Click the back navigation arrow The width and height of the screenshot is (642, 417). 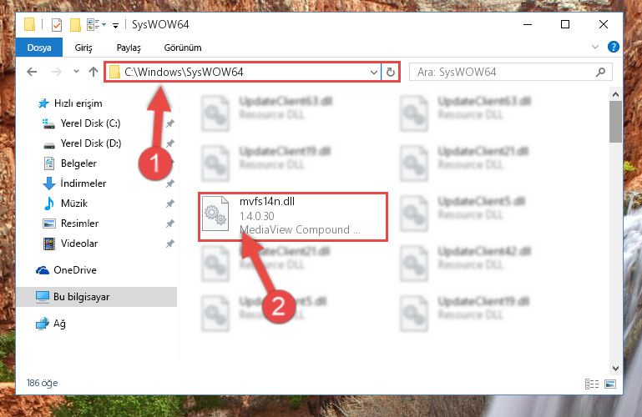[32, 72]
